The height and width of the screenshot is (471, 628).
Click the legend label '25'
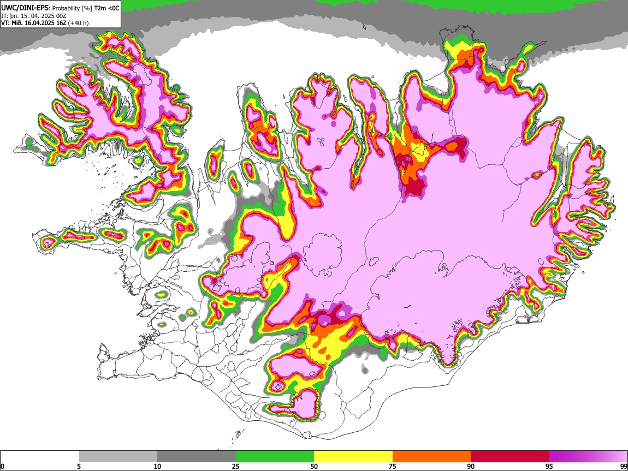click(236, 466)
